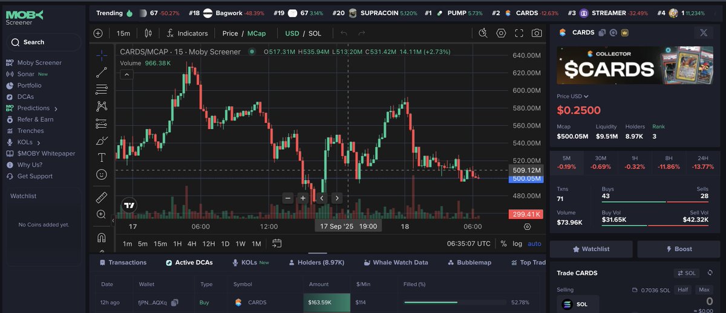This screenshot has height=313, width=726.
Task: Toggle logarithmic scale
Action: tap(517, 243)
